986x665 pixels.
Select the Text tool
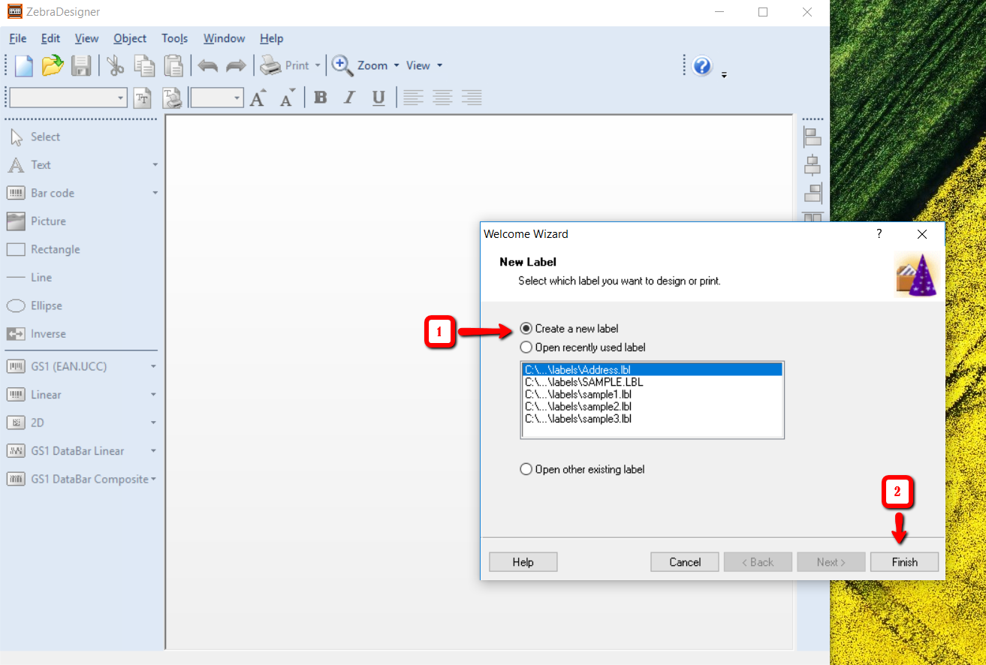(x=30, y=165)
